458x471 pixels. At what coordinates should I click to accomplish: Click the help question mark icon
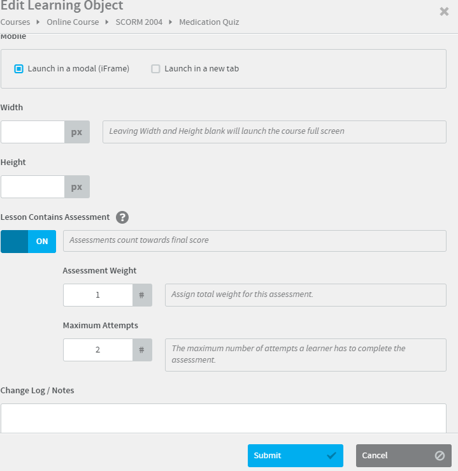pos(122,217)
